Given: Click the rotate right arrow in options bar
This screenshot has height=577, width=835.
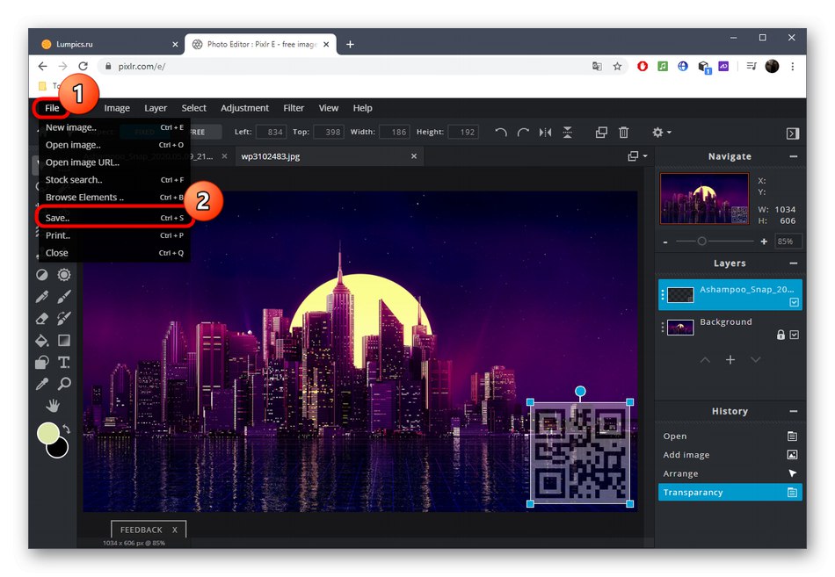Looking at the screenshot, I should click(x=523, y=132).
